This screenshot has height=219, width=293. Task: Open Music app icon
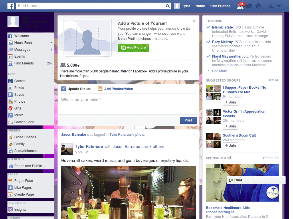[10, 115]
